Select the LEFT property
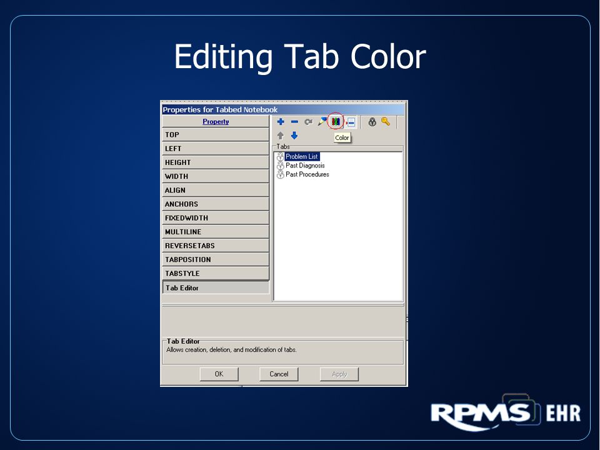This screenshot has width=600, height=450. pyautogui.click(x=216, y=149)
